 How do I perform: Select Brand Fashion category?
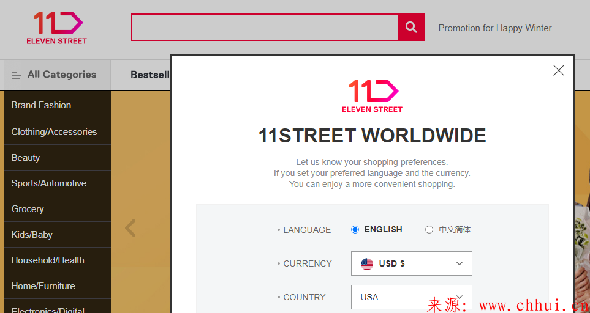(57, 105)
